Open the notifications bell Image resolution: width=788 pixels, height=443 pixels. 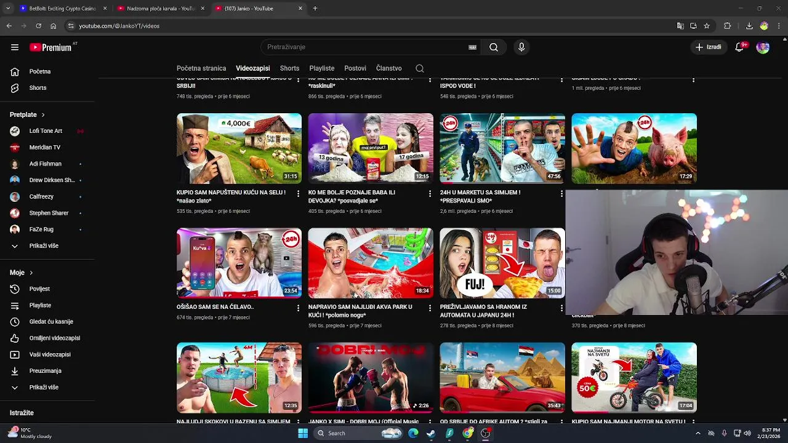[x=740, y=47]
